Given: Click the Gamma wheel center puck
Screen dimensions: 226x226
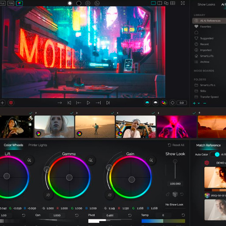Looking at the screenshot, I should point(69,177).
